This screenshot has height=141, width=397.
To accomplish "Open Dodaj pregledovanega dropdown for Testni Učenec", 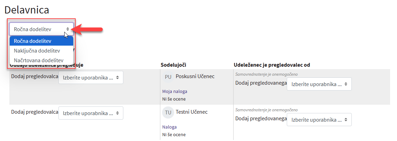I will [319, 120].
